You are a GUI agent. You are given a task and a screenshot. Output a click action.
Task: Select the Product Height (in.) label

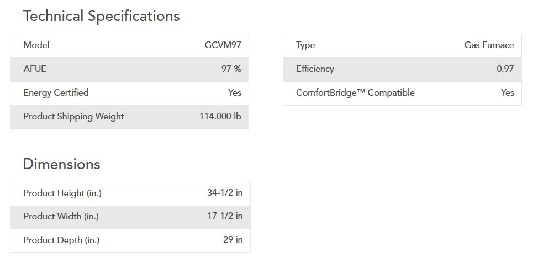pyautogui.click(x=62, y=193)
